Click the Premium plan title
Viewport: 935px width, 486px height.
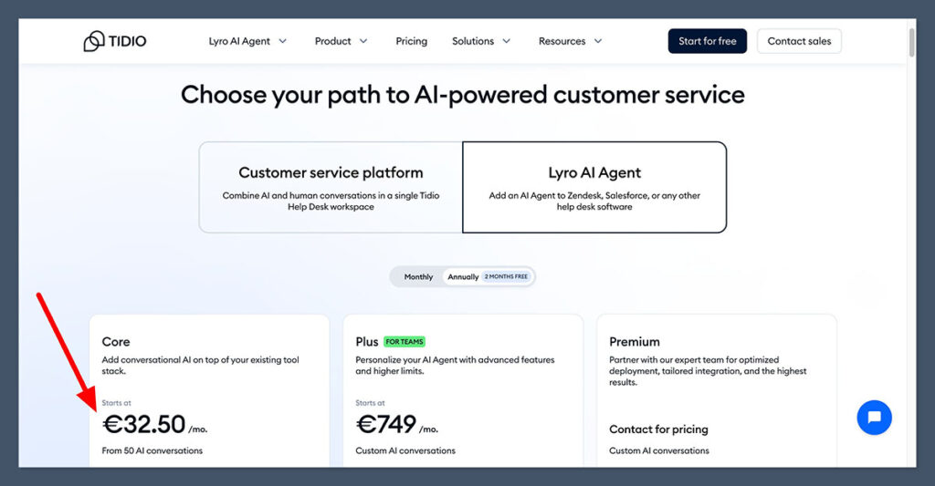pyautogui.click(x=635, y=342)
